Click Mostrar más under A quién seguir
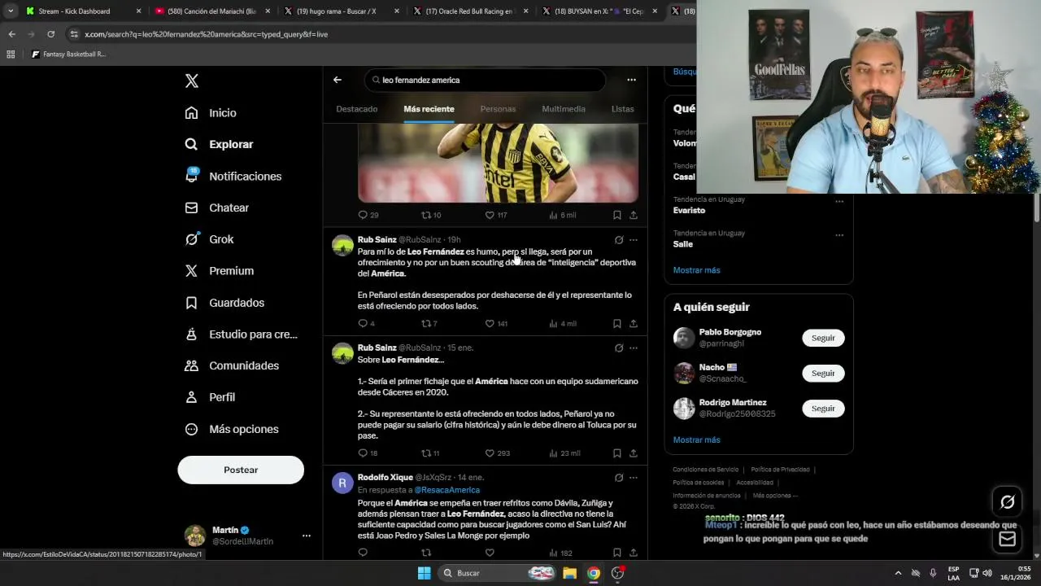1041x586 pixels. click(696, 439)
